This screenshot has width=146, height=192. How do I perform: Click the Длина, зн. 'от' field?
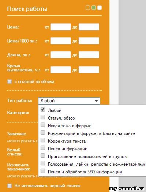(61, 55)
